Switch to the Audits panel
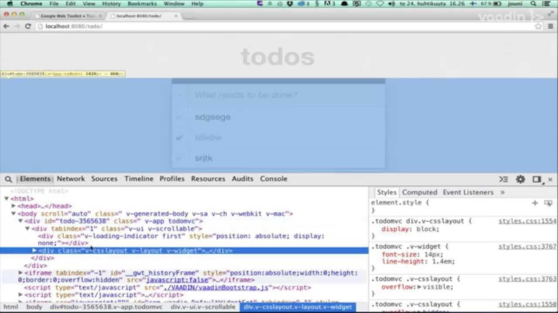The width and height of the screenshot is (558, 313). [x=242, y=179]
